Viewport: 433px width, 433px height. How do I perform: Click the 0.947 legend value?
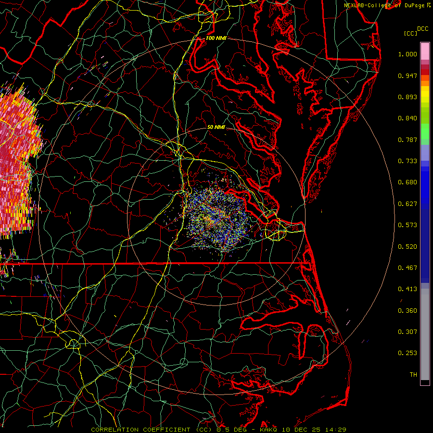(408, 76)
